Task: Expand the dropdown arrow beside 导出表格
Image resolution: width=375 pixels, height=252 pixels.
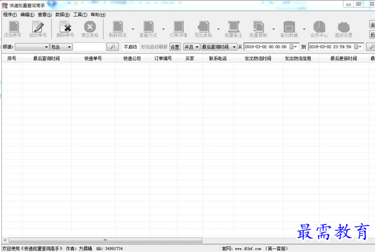Action: pos(218,29)
